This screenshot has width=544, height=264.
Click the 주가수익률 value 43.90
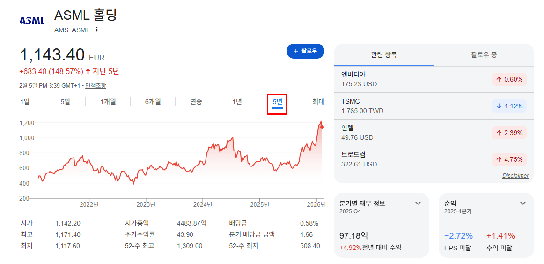(x=185, y=234)
